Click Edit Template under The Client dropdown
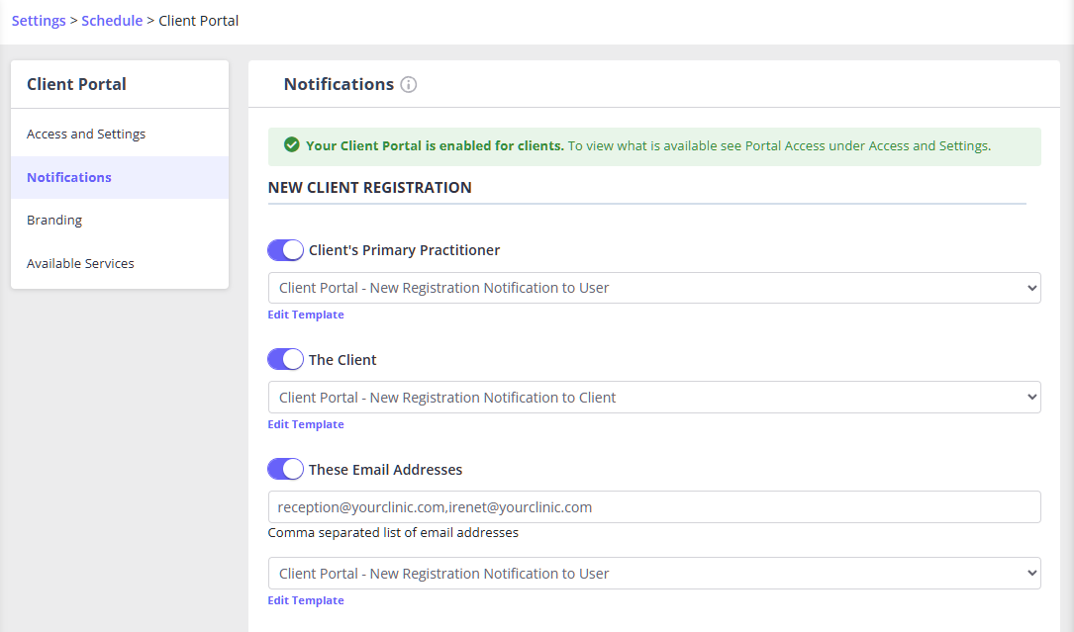 coord(306,424)
